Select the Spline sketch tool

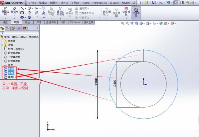(x=36, y=8)
